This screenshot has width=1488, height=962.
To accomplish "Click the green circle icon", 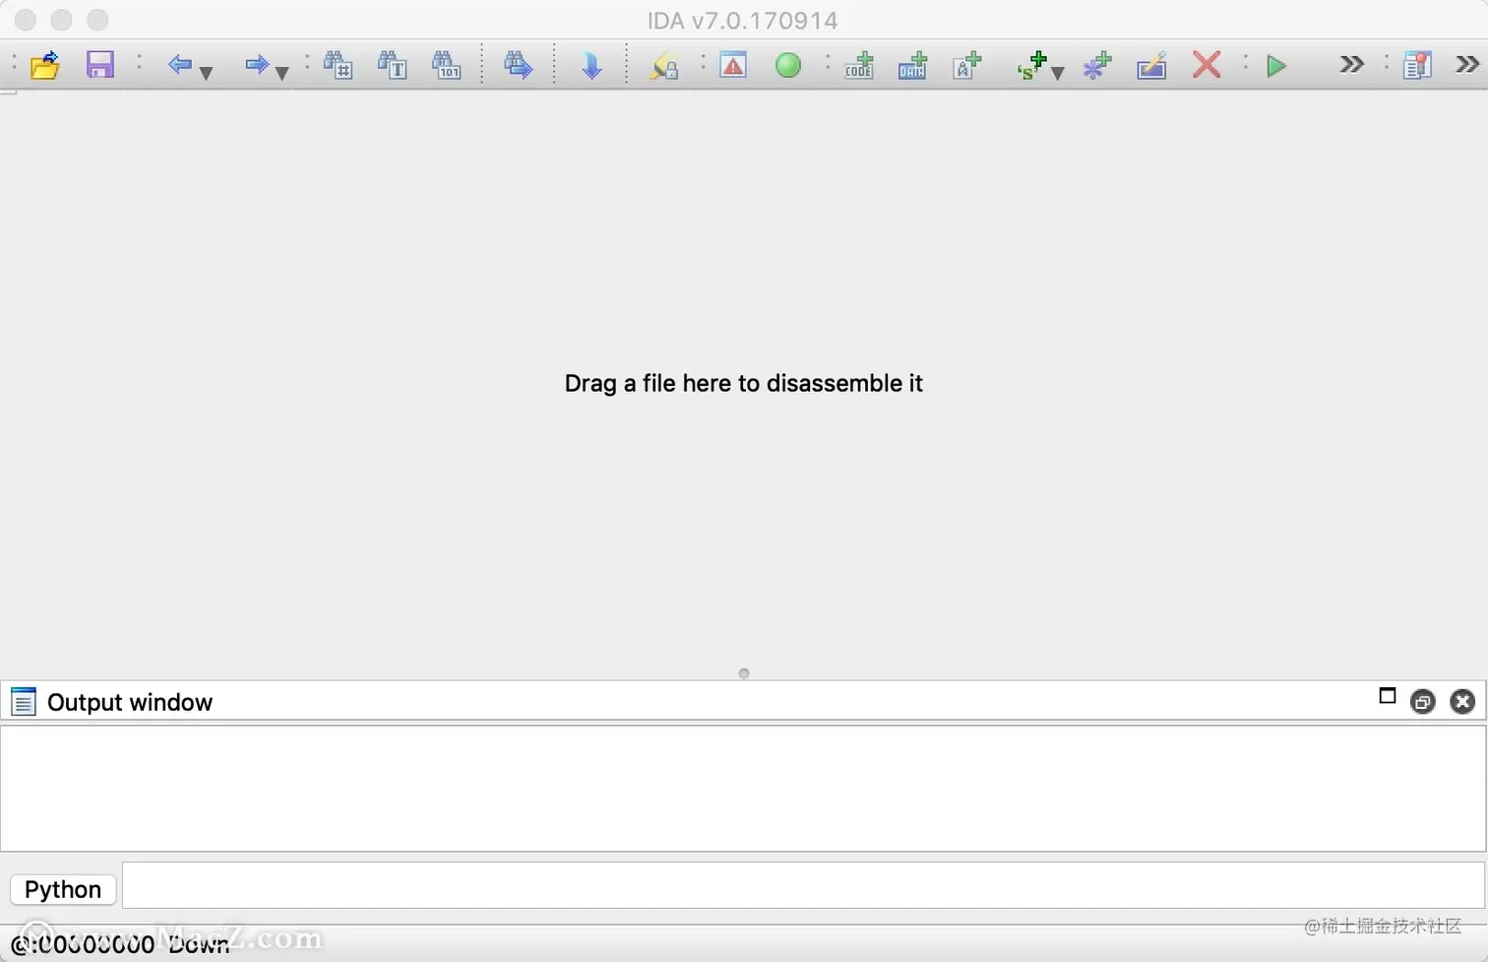I will tap(788, 66).
